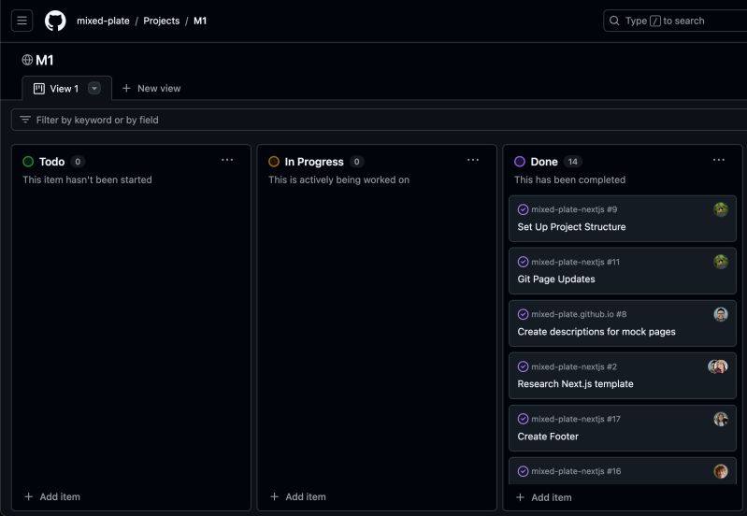
Task: Click assignee avatar on Set Up Project Structure
Action: (x=721, y=209)
